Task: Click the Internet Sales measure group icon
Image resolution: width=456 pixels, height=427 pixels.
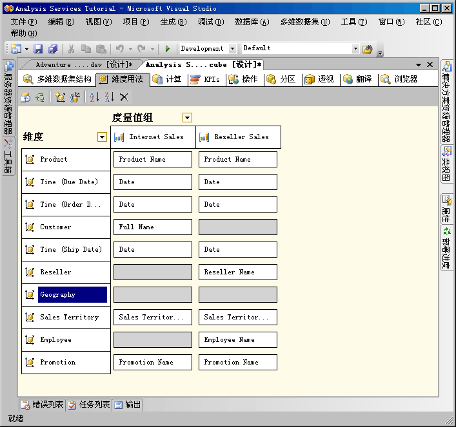Action: [x=119, y=137]
